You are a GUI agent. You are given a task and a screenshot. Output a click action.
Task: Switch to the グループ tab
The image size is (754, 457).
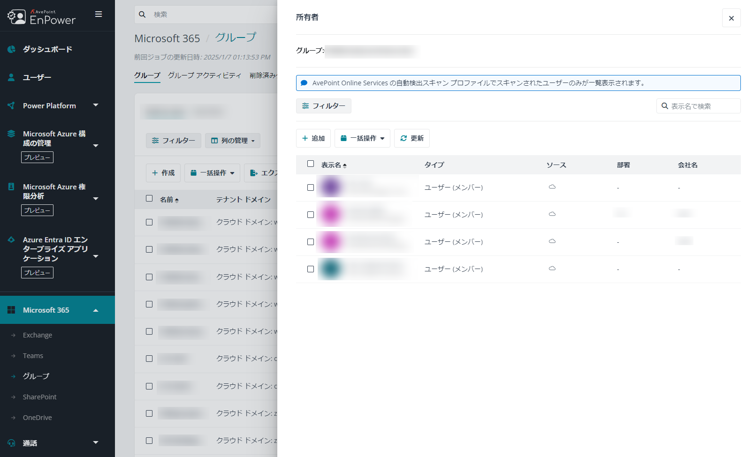tap(147, 75)
